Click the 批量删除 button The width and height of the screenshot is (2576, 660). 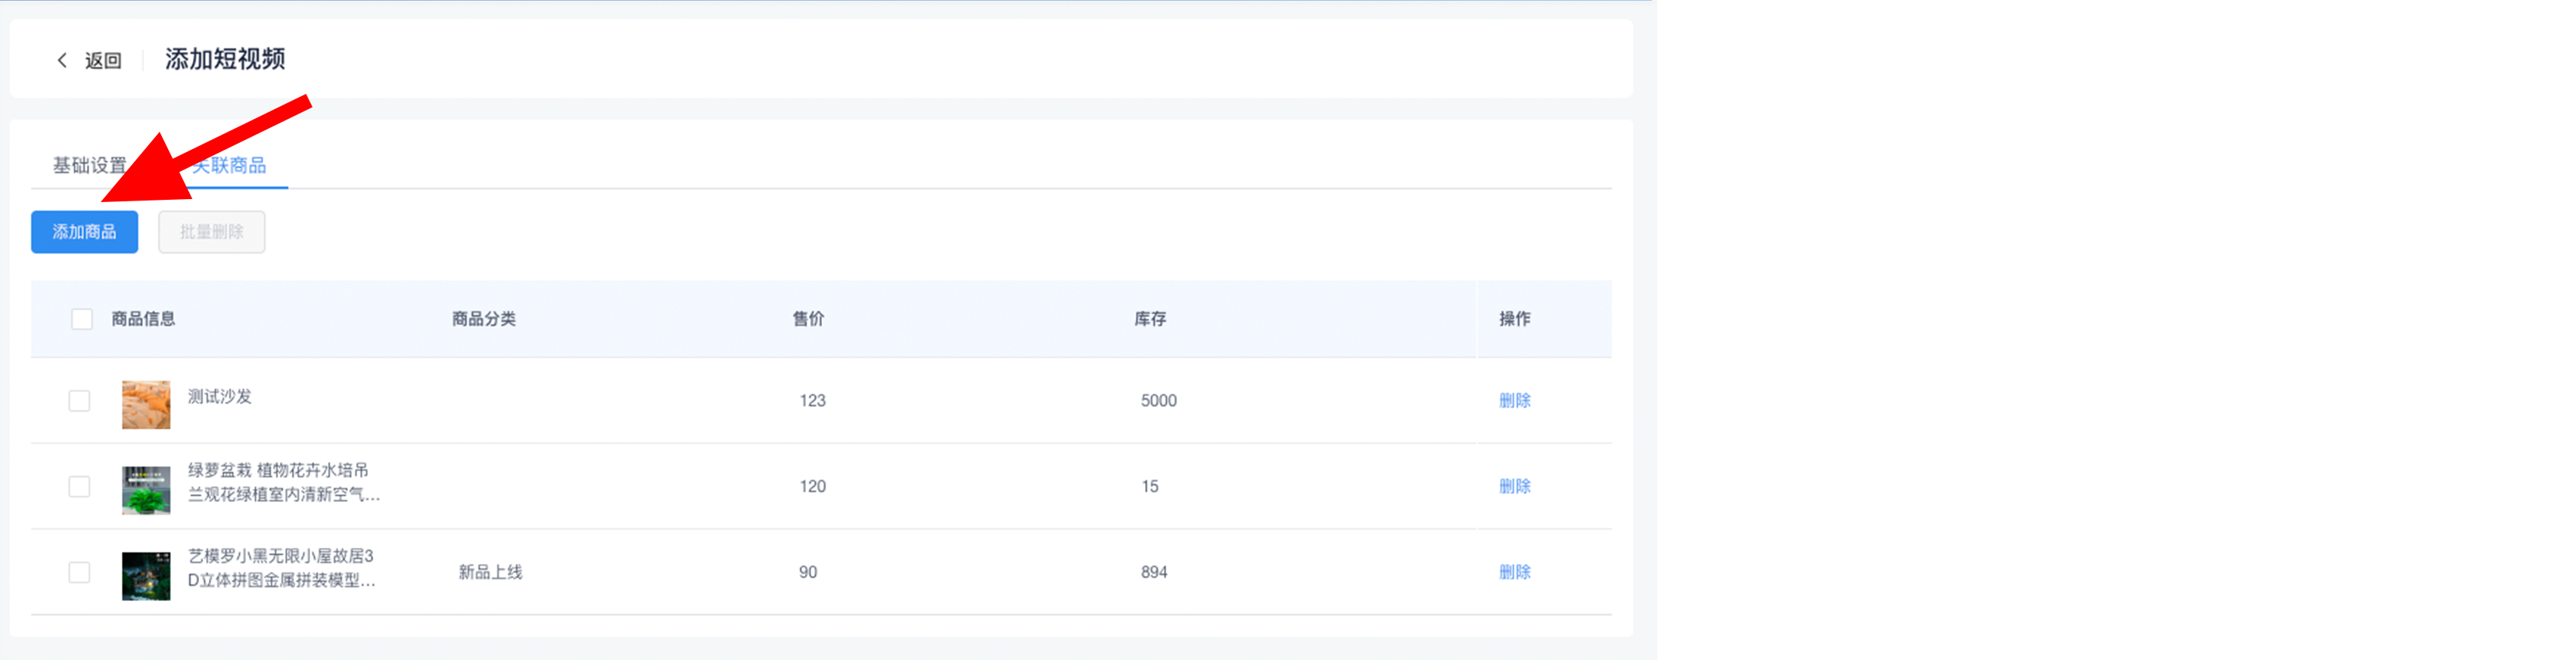coord(211,232)
